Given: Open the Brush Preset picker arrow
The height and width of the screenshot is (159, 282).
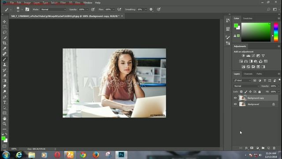Looking at the screenshot, I should click(22, 9).
